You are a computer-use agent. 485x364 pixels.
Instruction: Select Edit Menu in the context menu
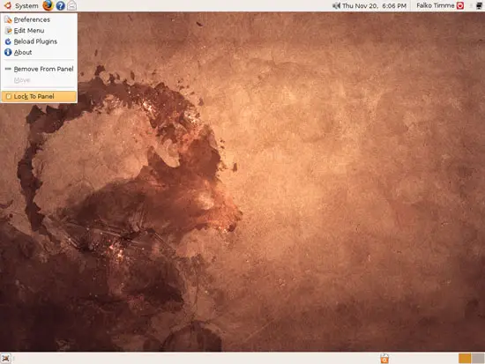[x=39, y=30]
